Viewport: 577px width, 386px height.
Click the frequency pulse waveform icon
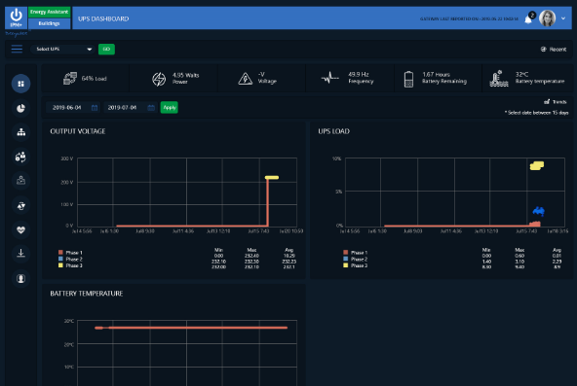click(329, 78)
